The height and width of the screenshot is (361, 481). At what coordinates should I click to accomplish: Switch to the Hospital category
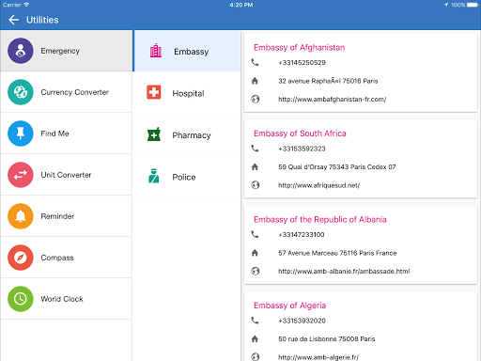pyautogui.click(x=187, y=93)
